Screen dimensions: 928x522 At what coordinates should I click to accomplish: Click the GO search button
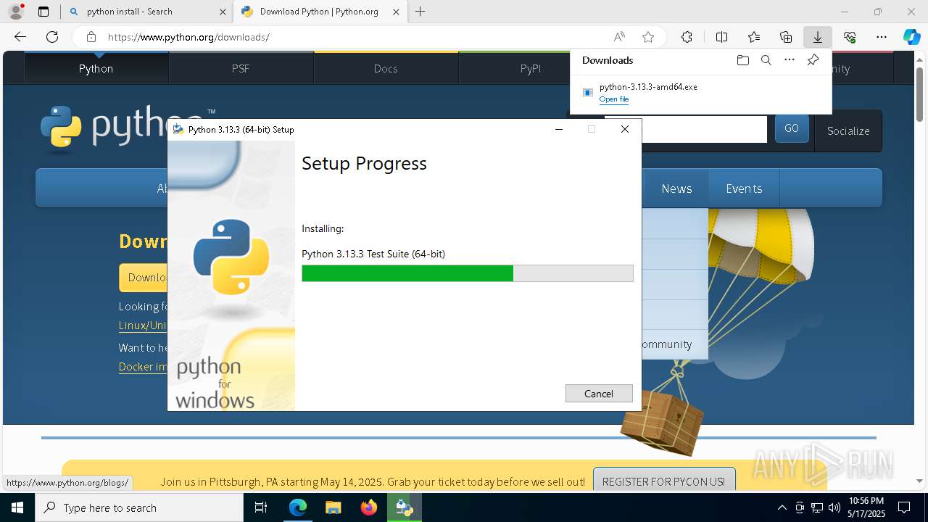point(792,128)
